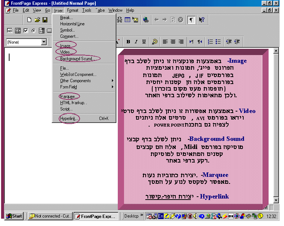Click the New page icon

click(x=29, y=19)
